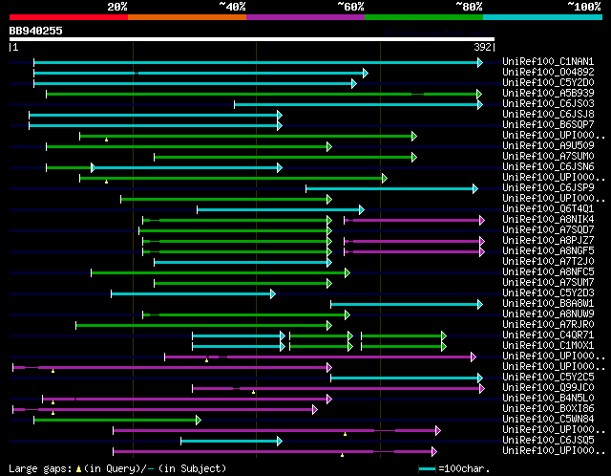Viewport: 611px width, 476px height.
Task: Select the UniRef100_C6JSN6 label
Action: pyautogui.click(x=548, y=166)
